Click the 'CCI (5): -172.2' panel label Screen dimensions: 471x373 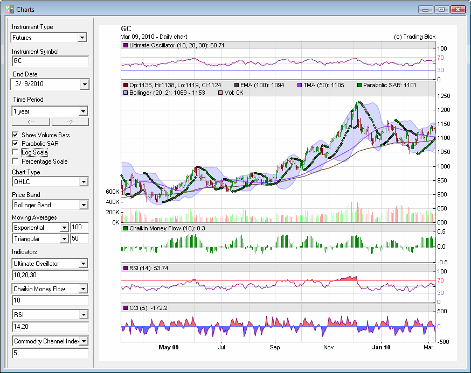(x=148, y=308)
